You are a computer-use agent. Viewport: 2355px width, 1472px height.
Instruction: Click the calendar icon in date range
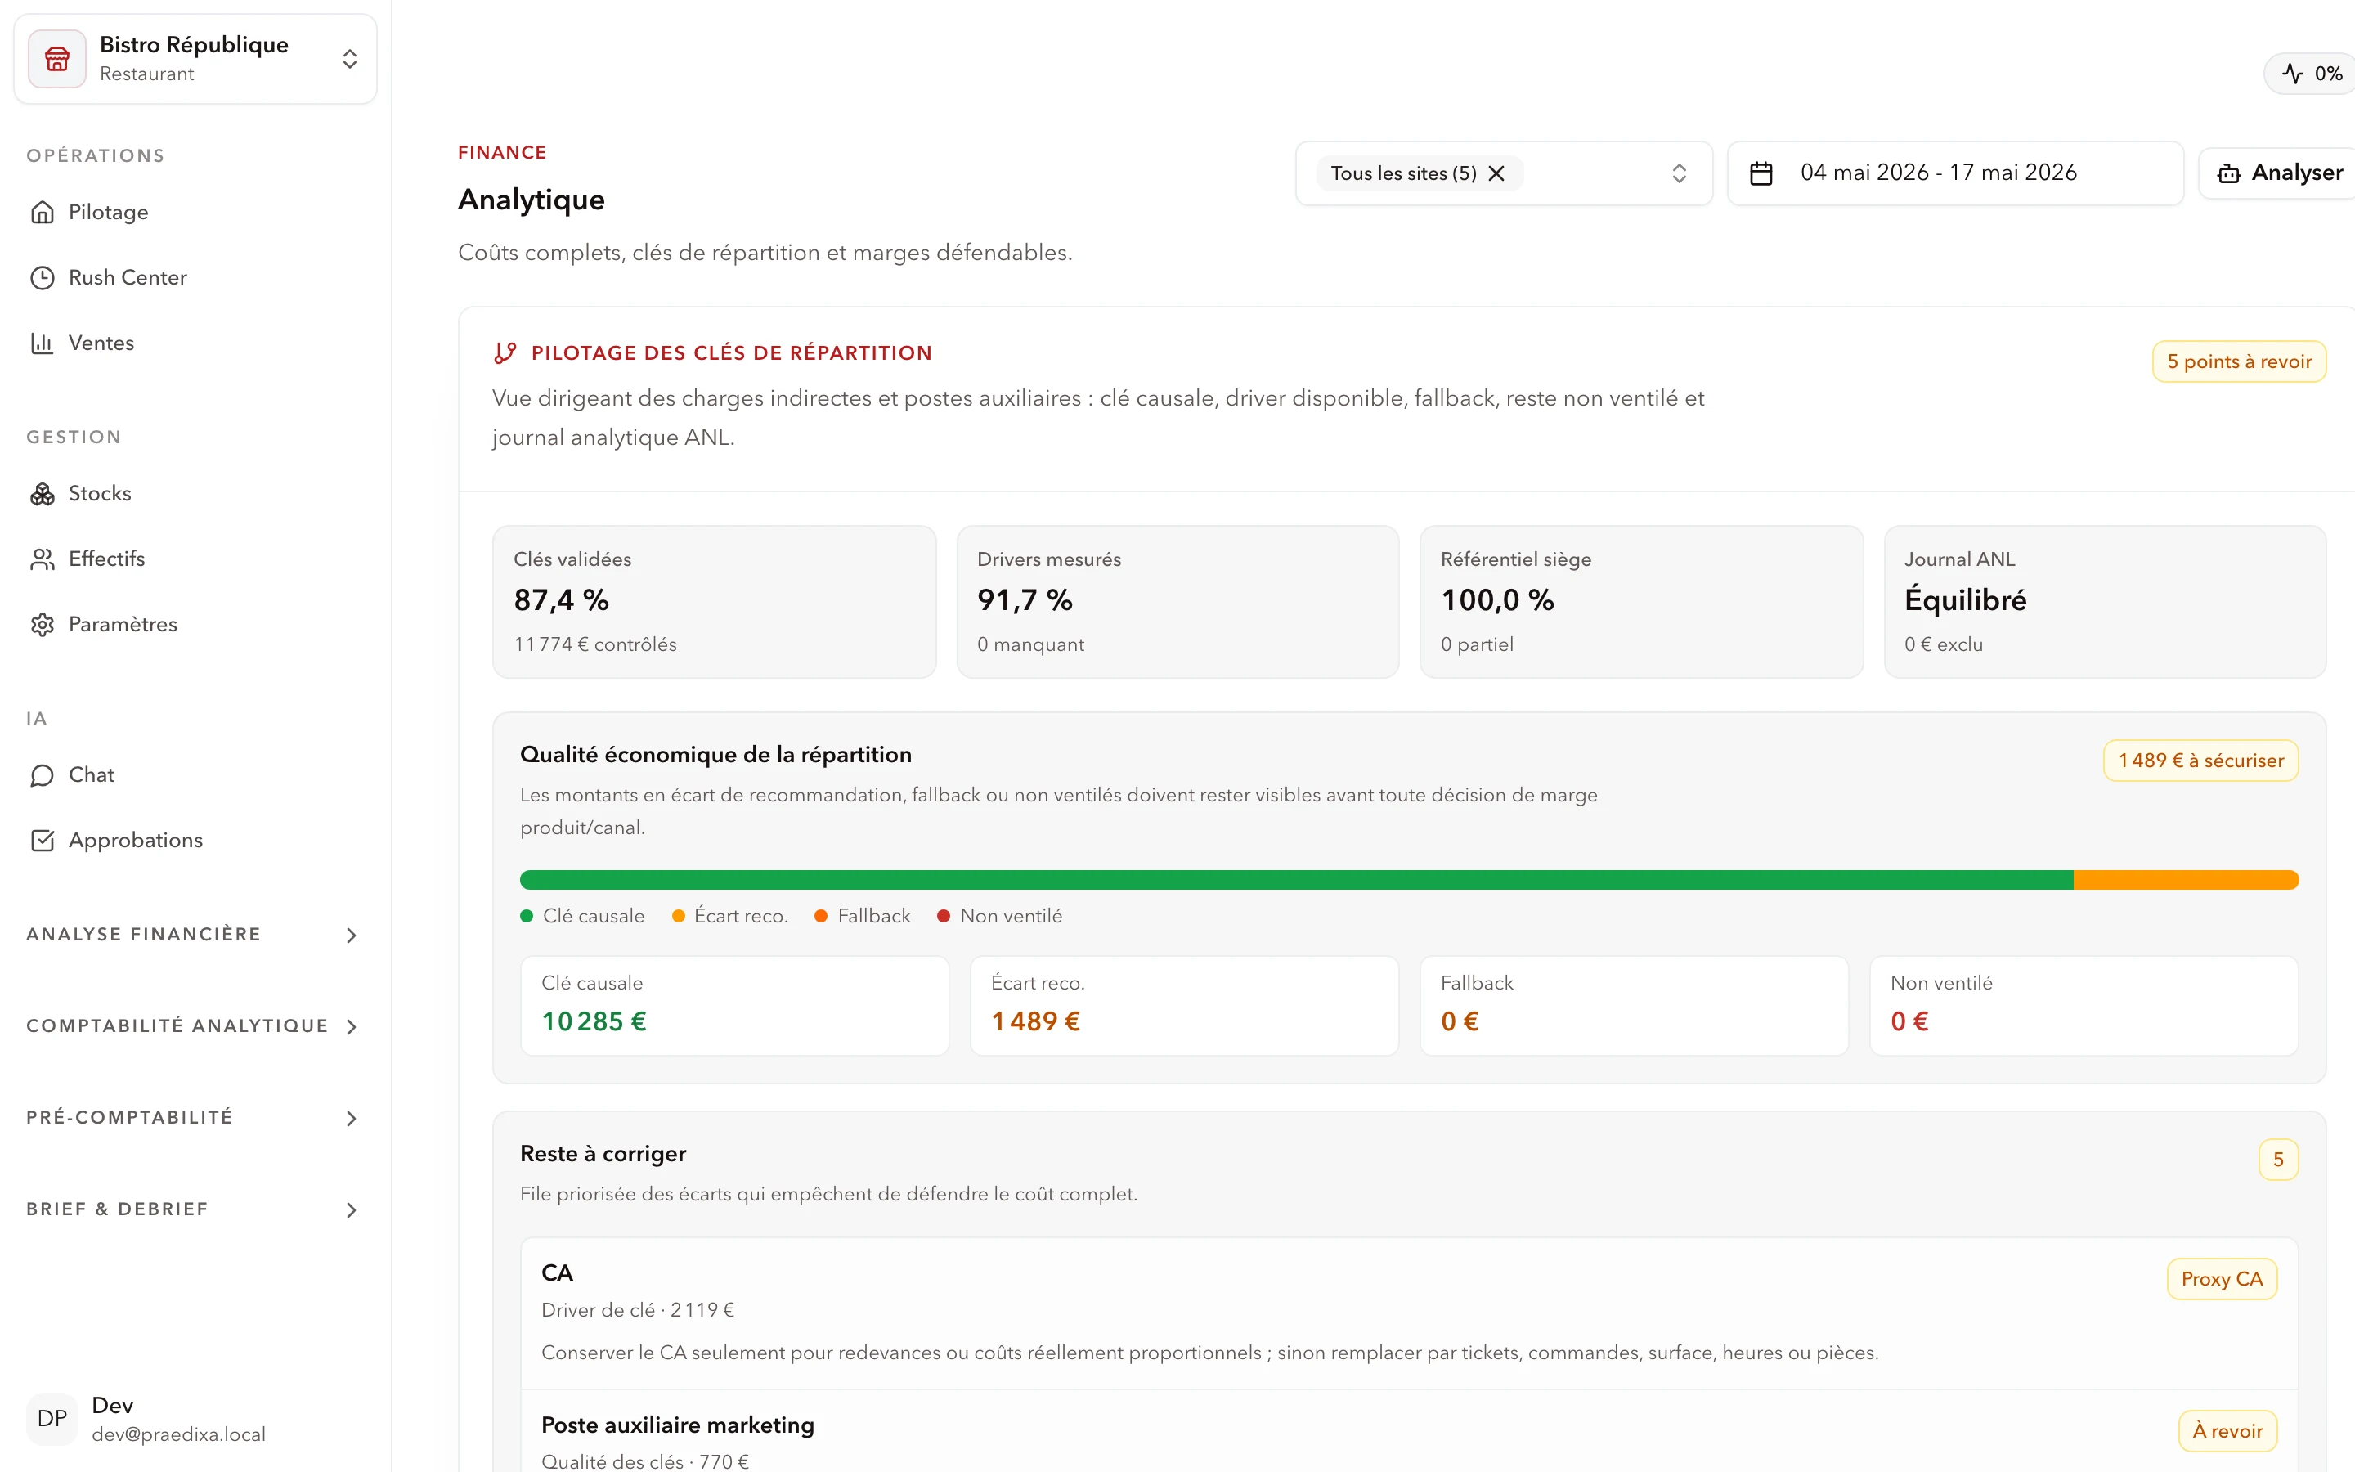tap(1761, 173)
